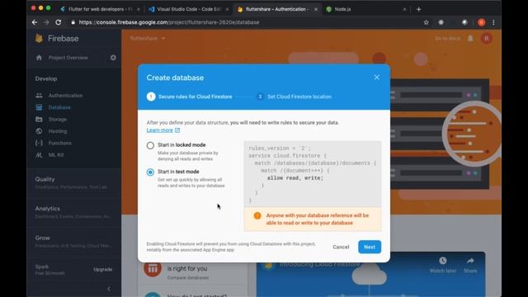Click the browser address bar URL

[x=169, y=22]
